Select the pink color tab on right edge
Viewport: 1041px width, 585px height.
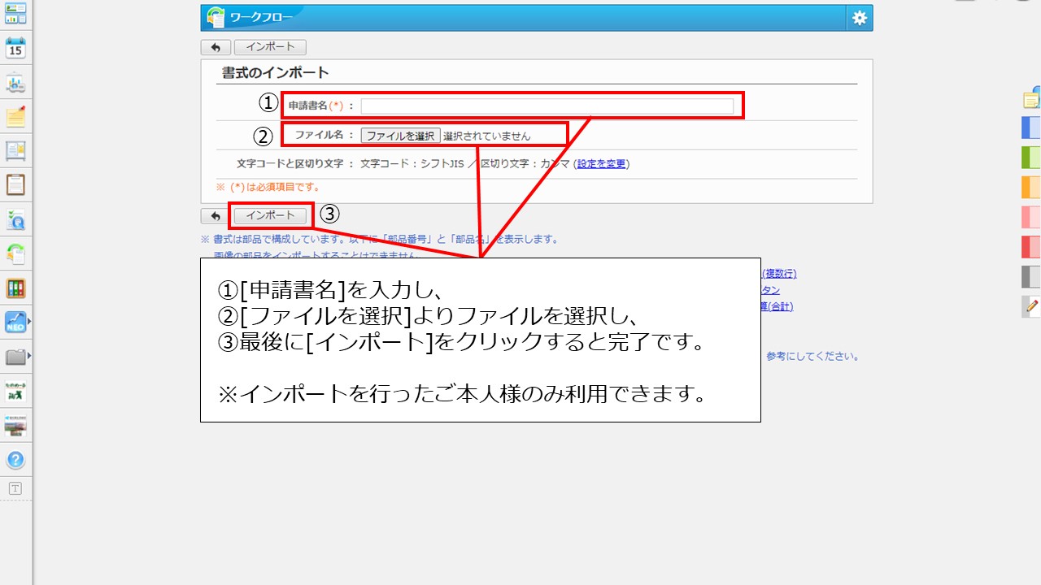tap(1031, 217)
